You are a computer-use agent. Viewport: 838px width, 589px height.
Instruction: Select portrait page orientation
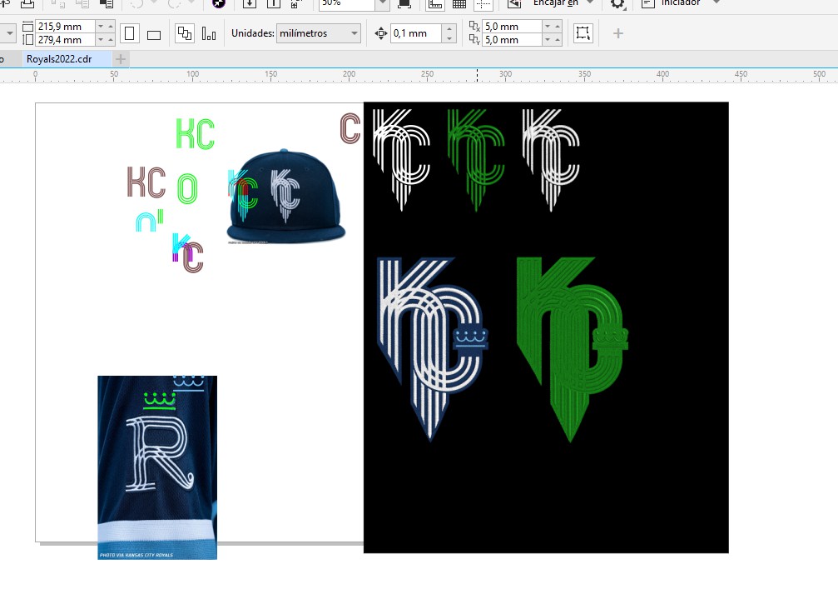pos(129,33)
